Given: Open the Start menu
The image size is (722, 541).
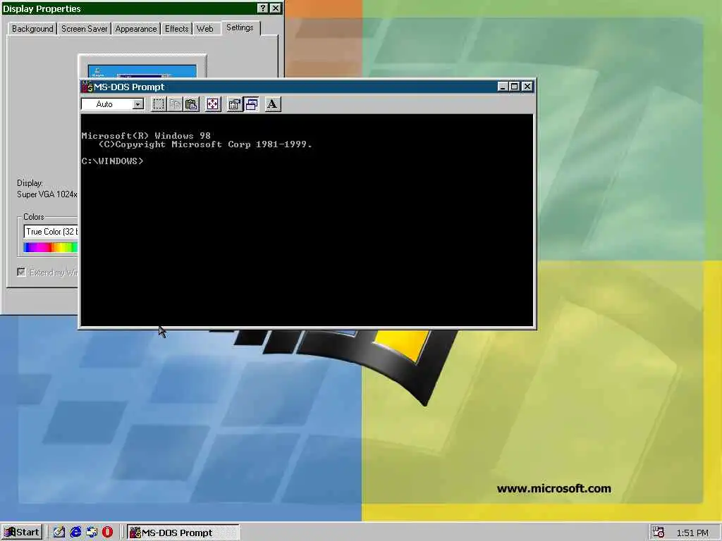Looking at the screenshot, I should 22,533.
